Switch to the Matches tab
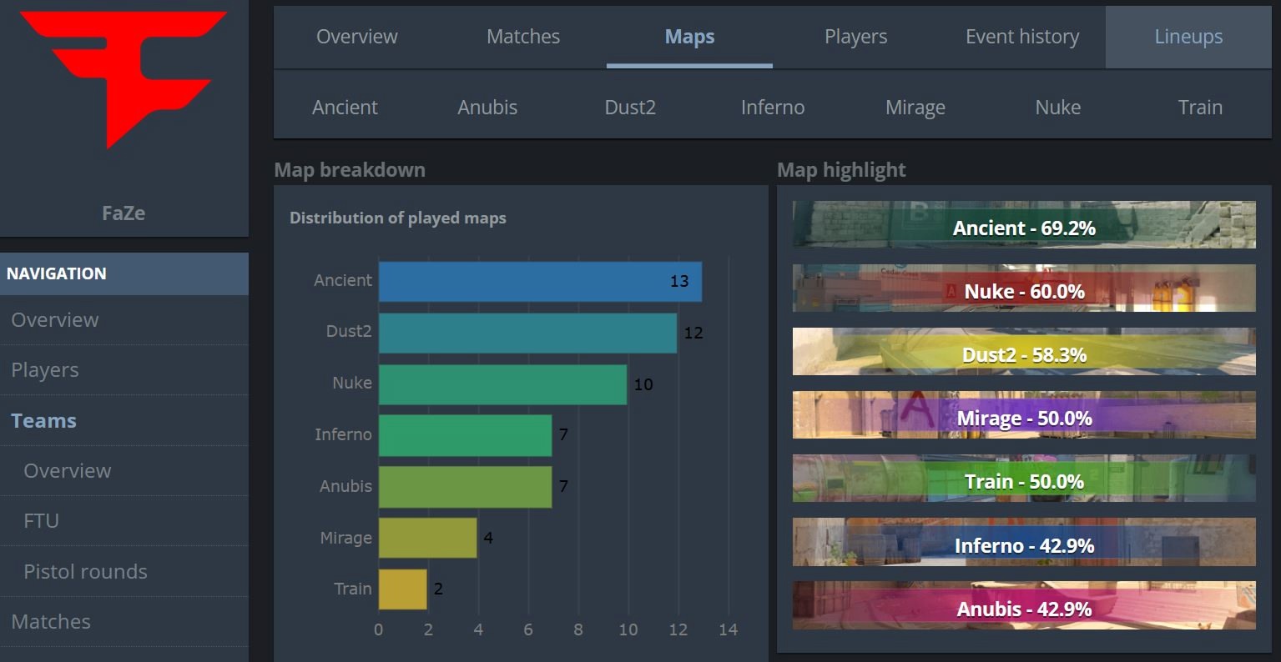Screen dimensions: 1281x662 tap(523, 37)
